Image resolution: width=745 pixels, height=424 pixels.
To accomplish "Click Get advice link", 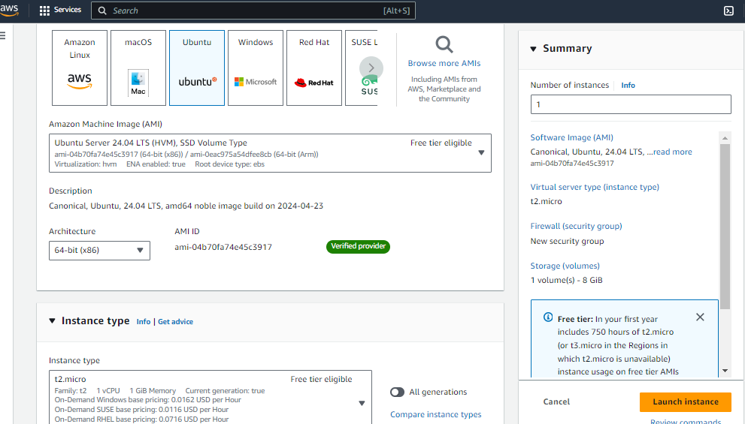I will [x=175, y=321].
